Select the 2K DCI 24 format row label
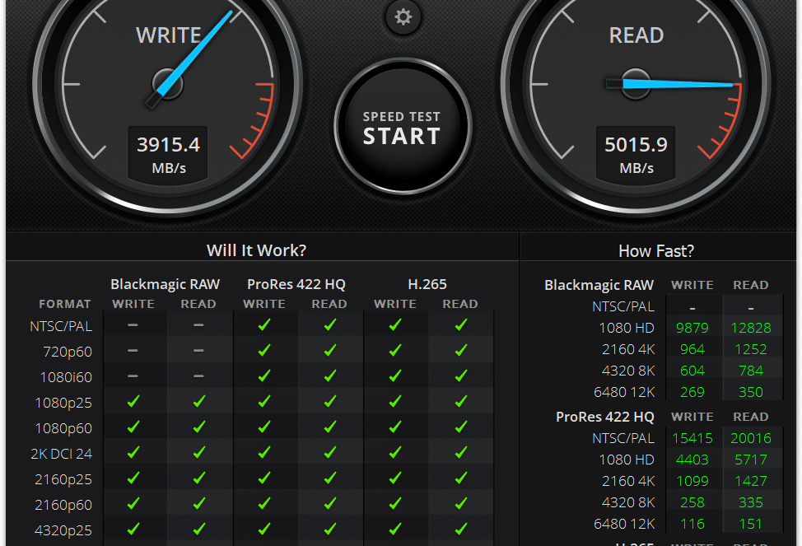 pyautogui.click(x=62, y=454)
